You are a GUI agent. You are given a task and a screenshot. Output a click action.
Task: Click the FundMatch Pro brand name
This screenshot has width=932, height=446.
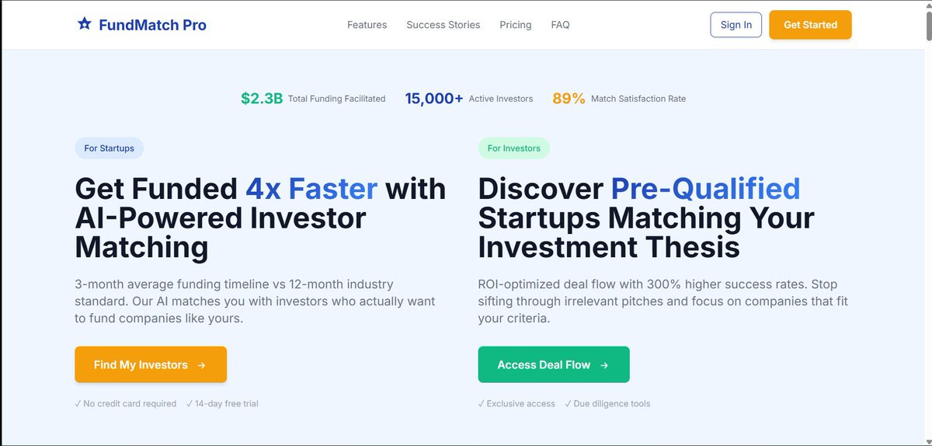(152, 25)
